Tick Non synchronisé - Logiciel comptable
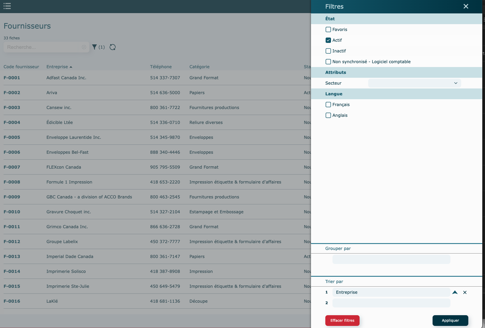This screenshot has height=328, width=485. [x=328, y=62]
